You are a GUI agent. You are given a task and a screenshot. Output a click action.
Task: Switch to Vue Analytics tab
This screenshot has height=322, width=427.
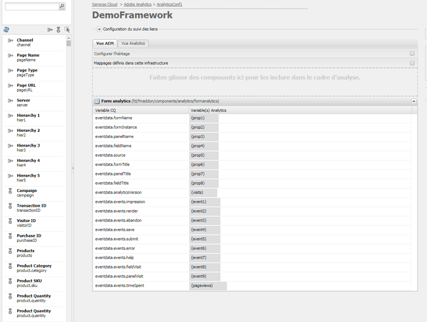click(x=133, y=44)
